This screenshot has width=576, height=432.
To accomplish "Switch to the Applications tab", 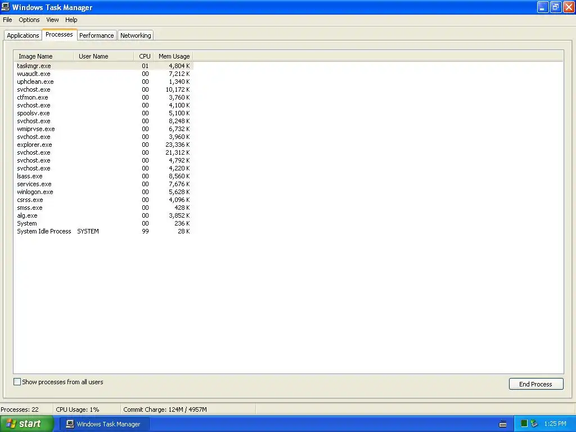I will click(x=22, y=35).
